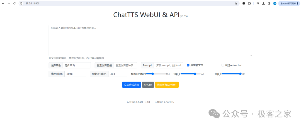The image size is (301, 126).
Task: Click the main text input area
Action: click(x=150, y=40)
